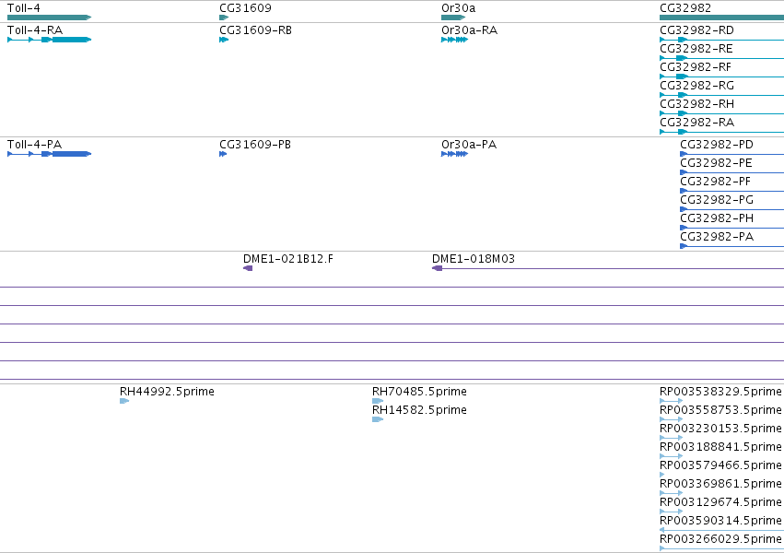Select the CG31609-PB protein arrow
Image resolution: width=784 pixels, height=553 pixels.
(x=223, y=154)
